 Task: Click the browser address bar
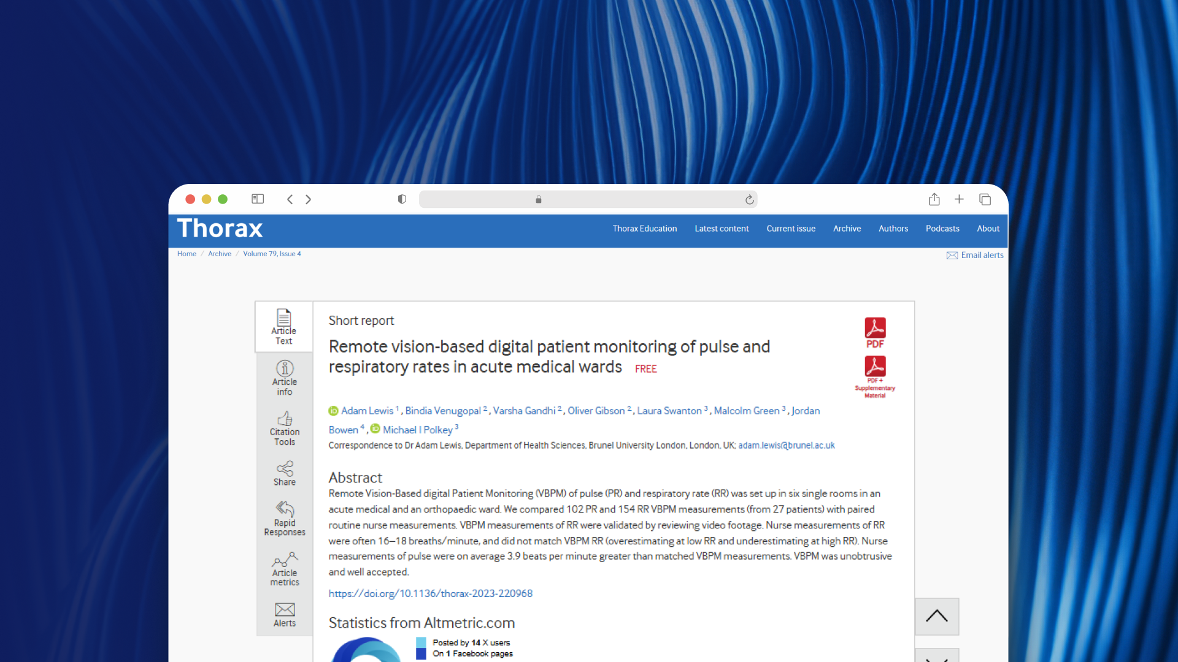(588, 199)
